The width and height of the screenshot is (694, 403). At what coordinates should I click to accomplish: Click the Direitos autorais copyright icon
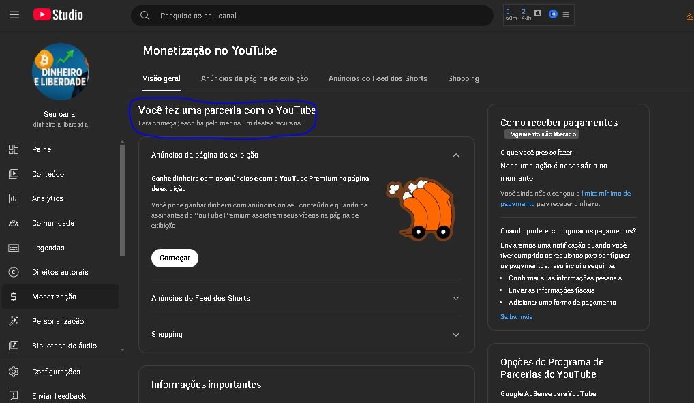14,272
